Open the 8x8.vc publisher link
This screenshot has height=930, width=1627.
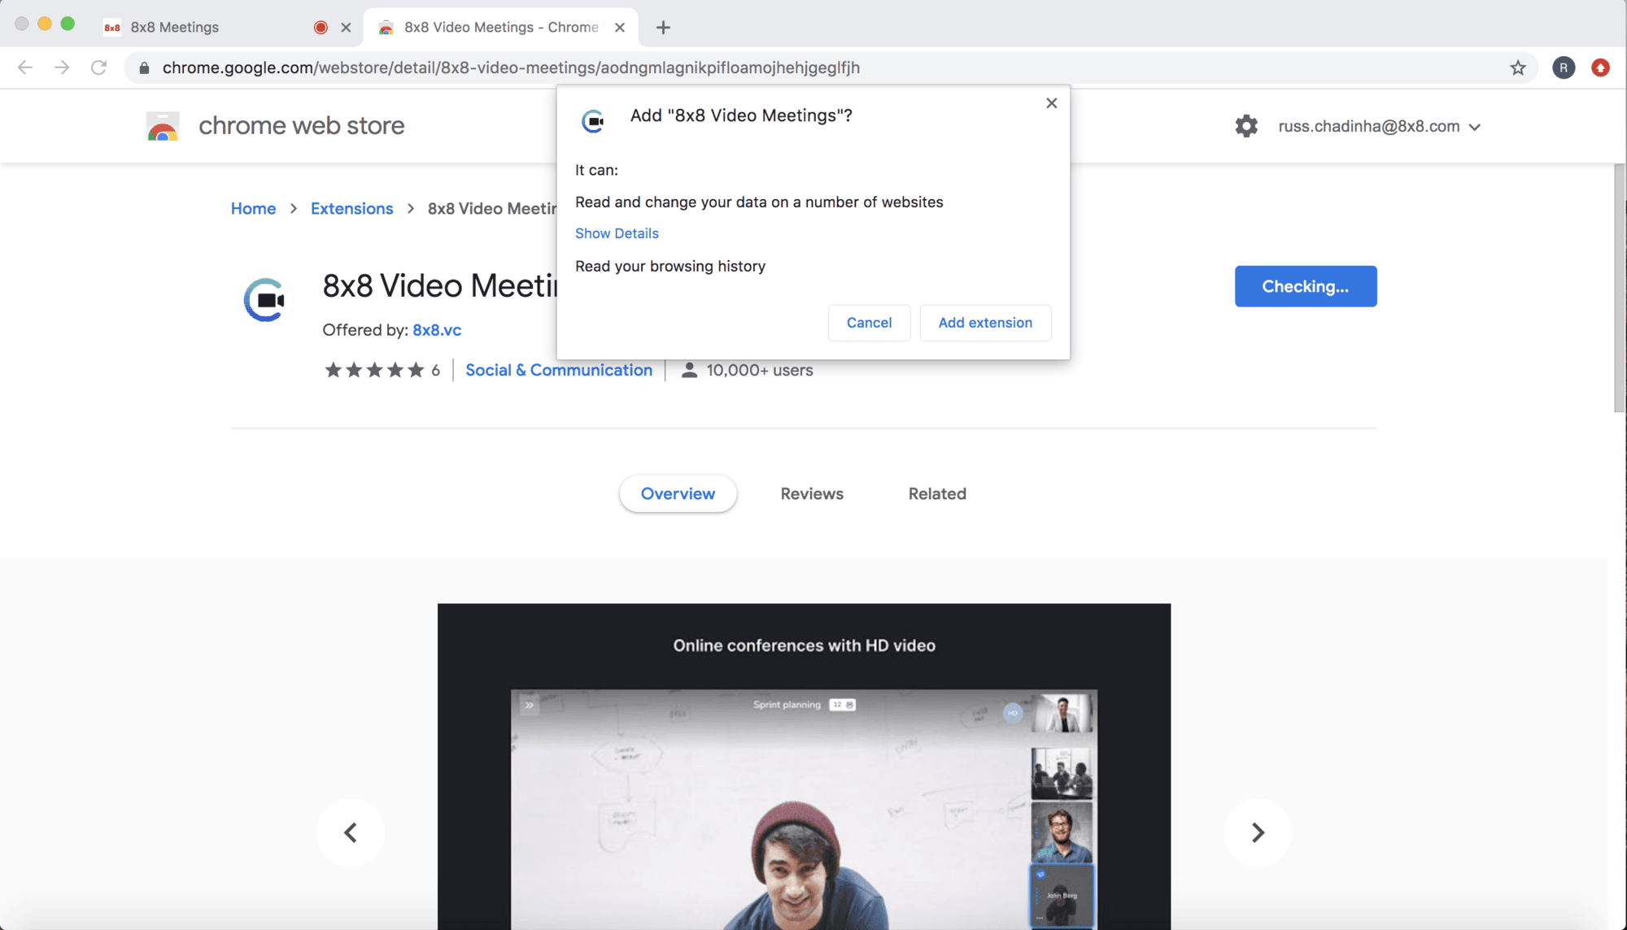click(437, 330)
